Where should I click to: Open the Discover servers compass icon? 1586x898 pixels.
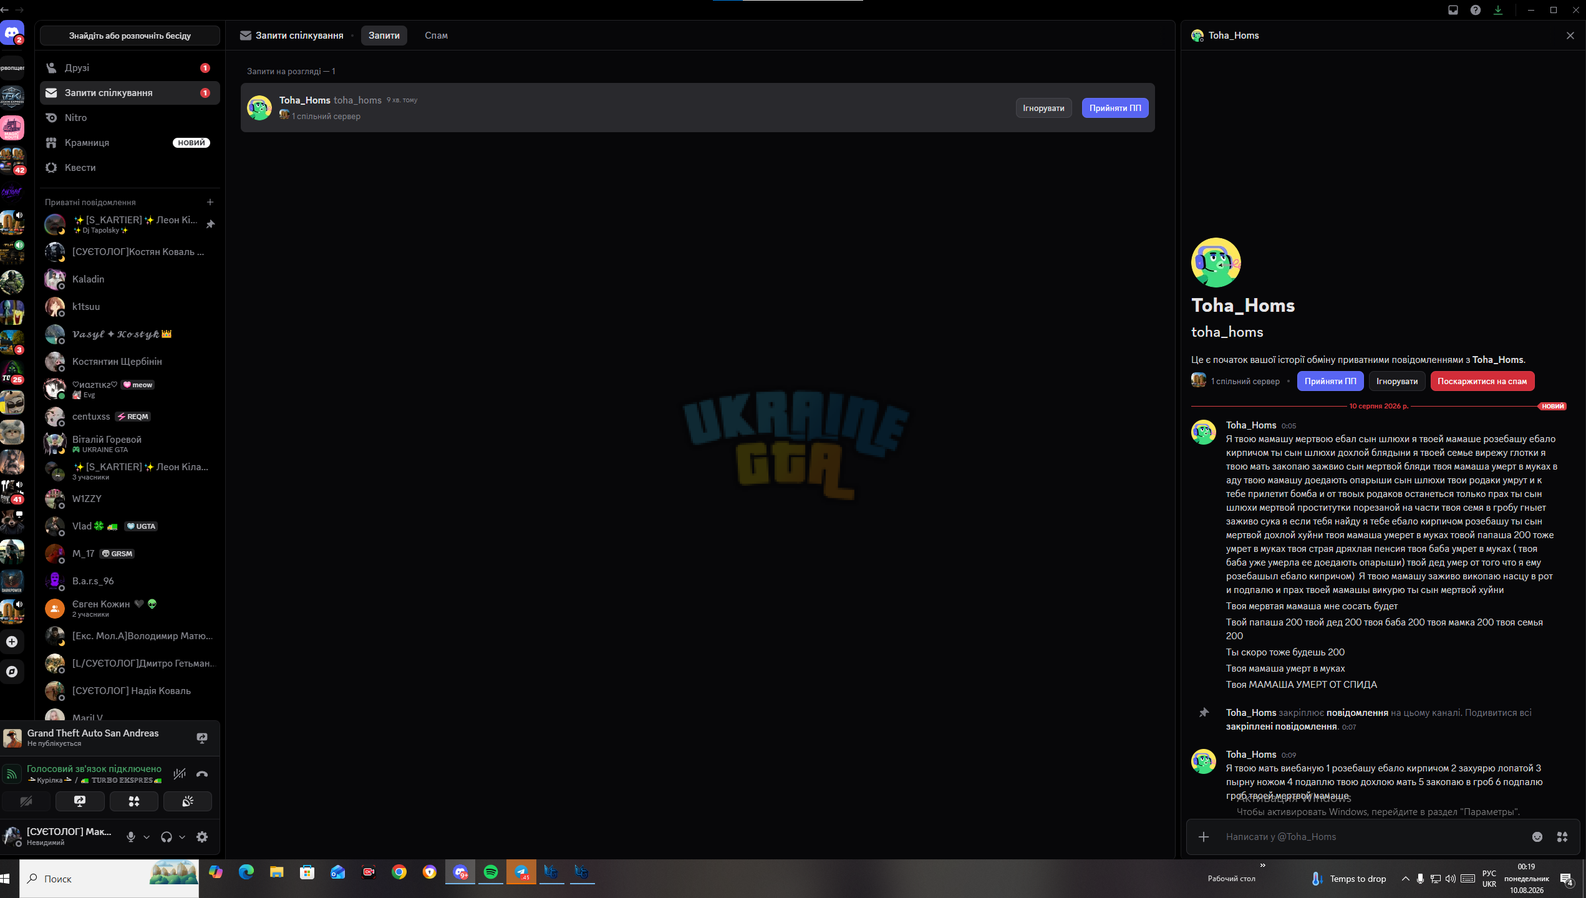(12, 672)
